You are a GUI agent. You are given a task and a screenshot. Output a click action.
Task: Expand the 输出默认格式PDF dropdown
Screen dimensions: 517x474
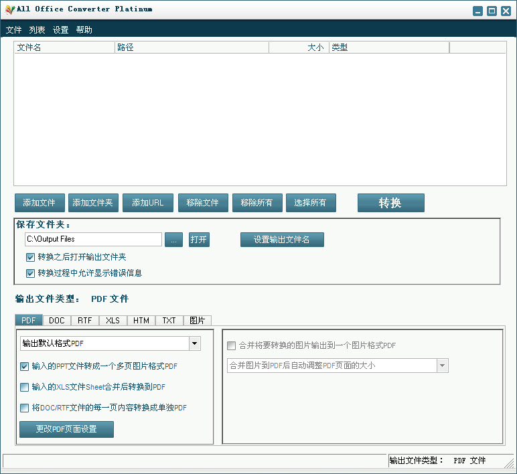194,343
